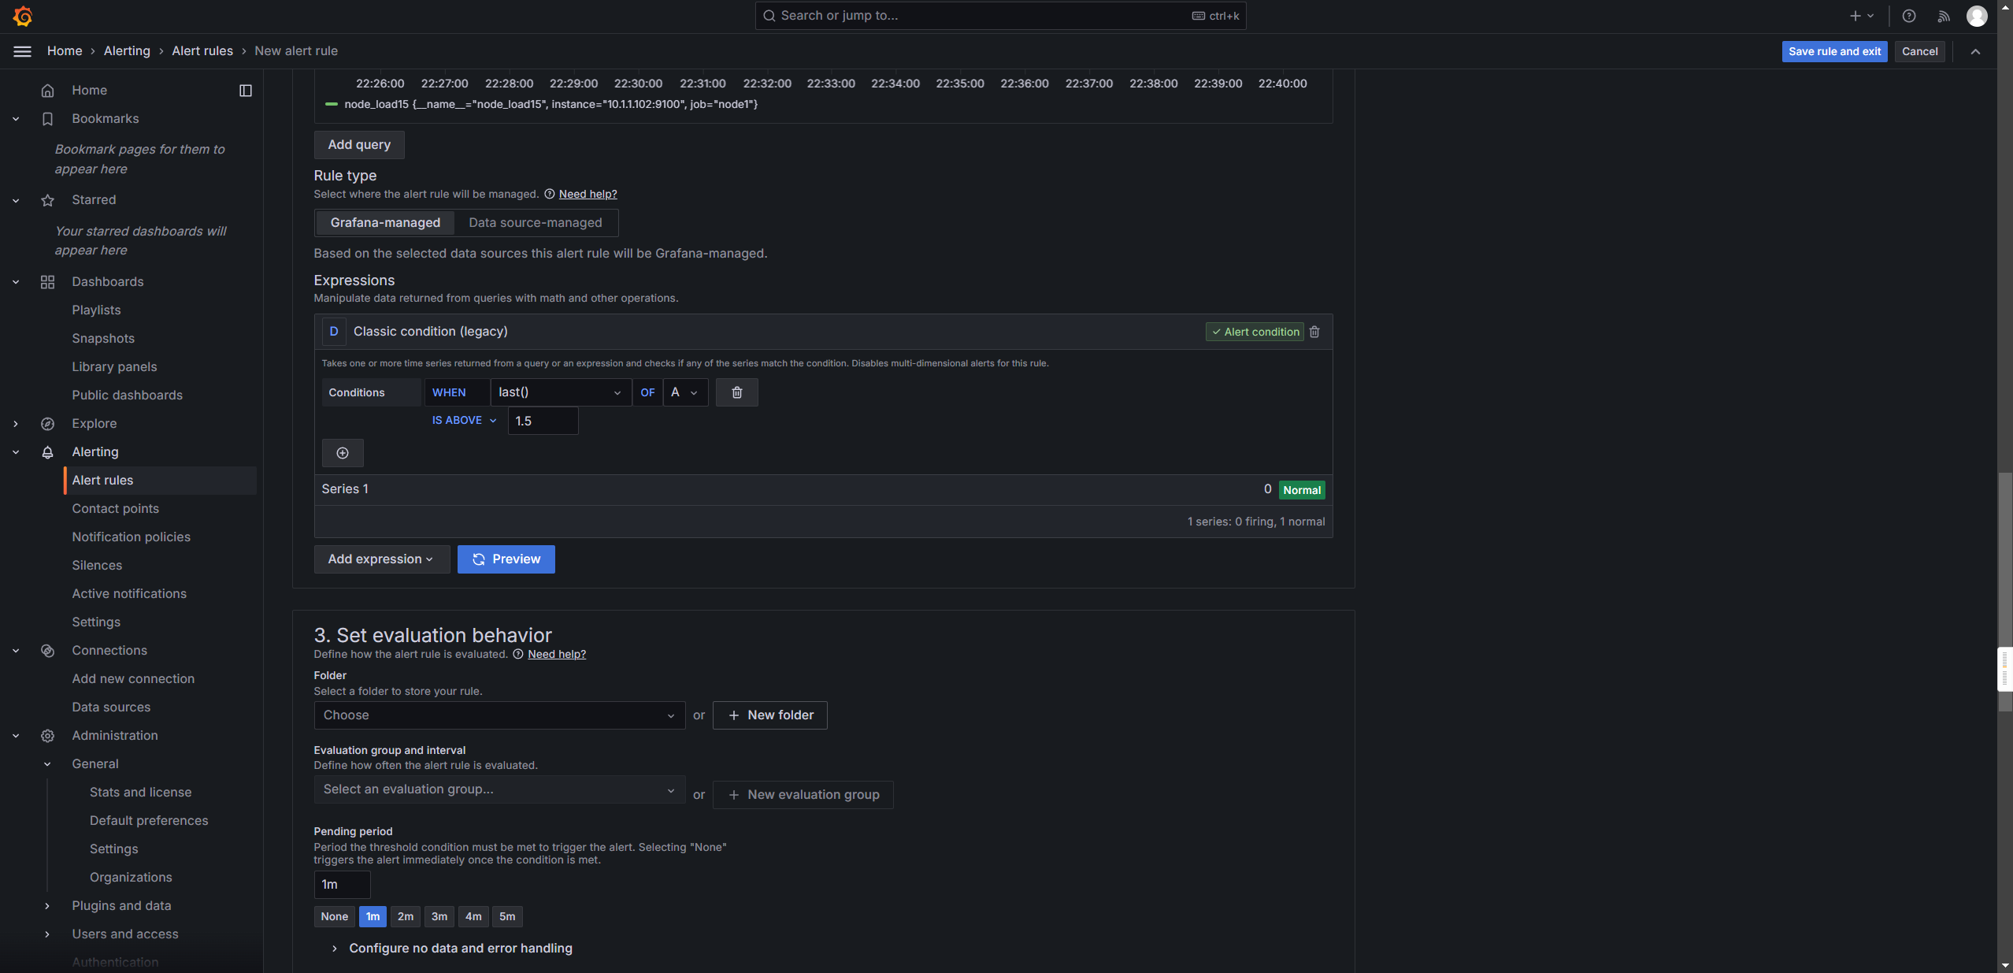Open the plus new-item menu
This screenshot has width=2013, height=973.
coord(1862,16)
